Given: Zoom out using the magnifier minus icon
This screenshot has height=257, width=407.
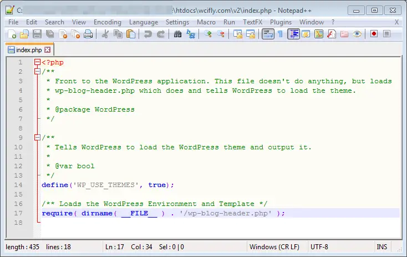Looking at the screenshot, I should click(x=221, y=34).
